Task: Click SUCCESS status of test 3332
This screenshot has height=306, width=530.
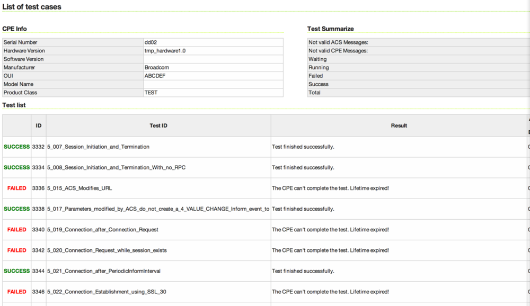Action: pos(16,147)
